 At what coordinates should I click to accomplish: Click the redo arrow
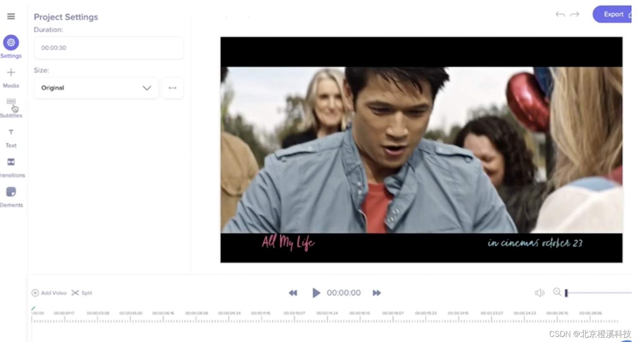pos(575,15)
